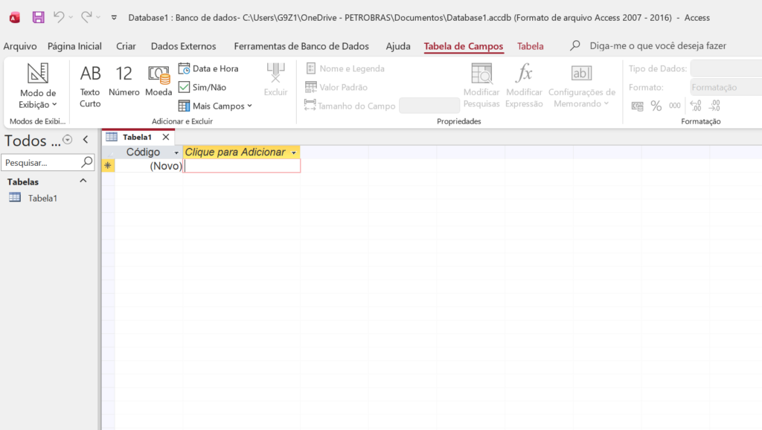
Task: Expand the Mais Campos dropdown
Action: tap(216, 106)
